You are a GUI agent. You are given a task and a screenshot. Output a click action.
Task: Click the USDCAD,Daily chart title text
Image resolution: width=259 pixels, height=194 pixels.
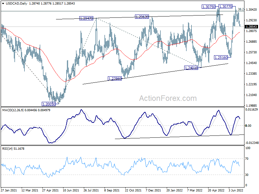tap(17, 4)
